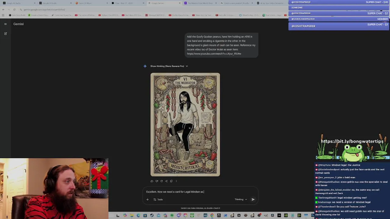Click @CAROLADAMS3434 member entry
This screenshot has height=219, width=390.
tap(339, 19)
